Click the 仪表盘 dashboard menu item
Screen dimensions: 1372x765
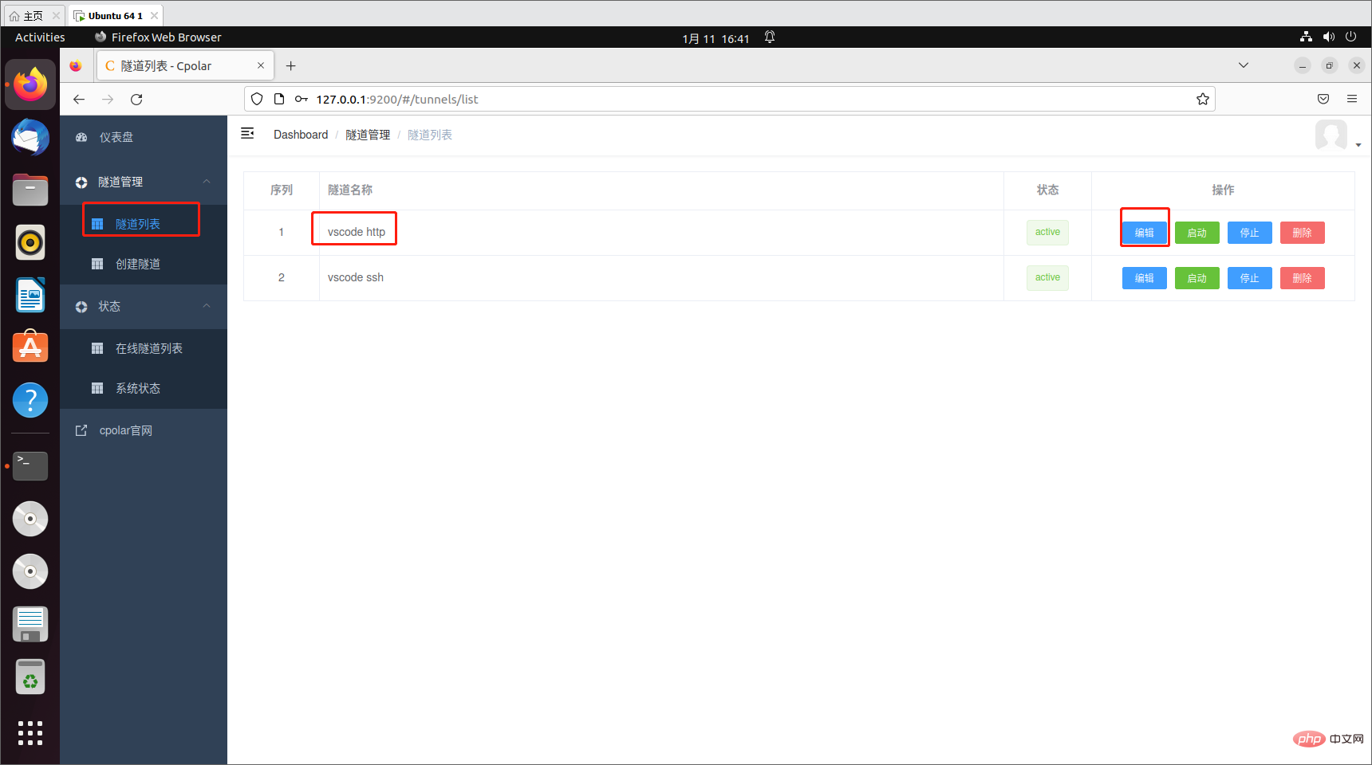pyautogui.click(x=144, y=137)
